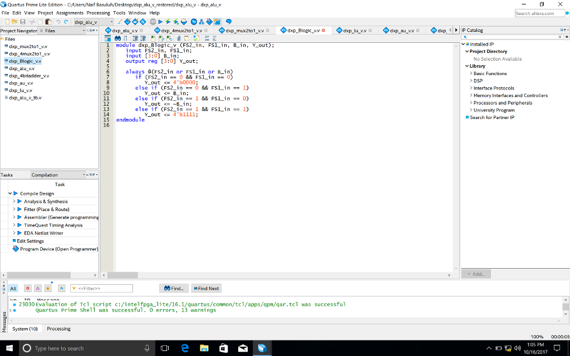570x356 pixels.
Task: Toggle the All messages filter button
Action: (x=13, y=288)
